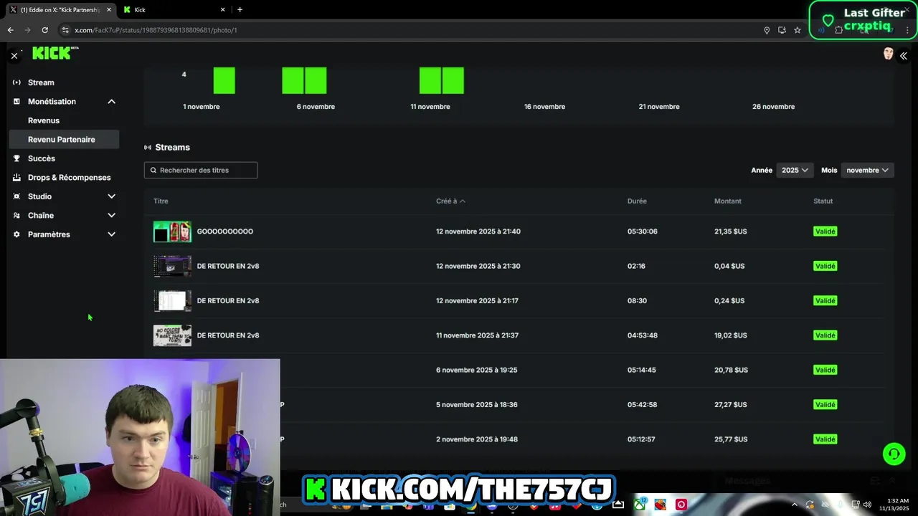
Task: Open the user avatar menu
Action: coord(889,54)
